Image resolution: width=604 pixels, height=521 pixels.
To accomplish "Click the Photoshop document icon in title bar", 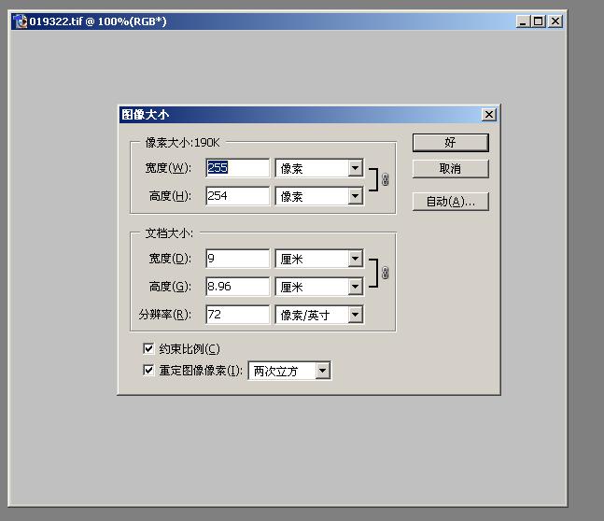I will tap(20, 21).
